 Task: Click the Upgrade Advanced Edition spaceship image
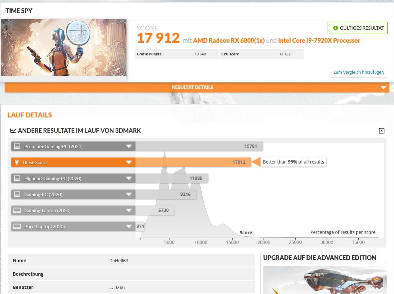[325, 280]
